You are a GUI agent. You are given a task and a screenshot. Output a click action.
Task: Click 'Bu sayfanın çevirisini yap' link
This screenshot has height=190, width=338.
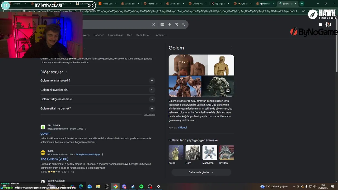point(88,154)
